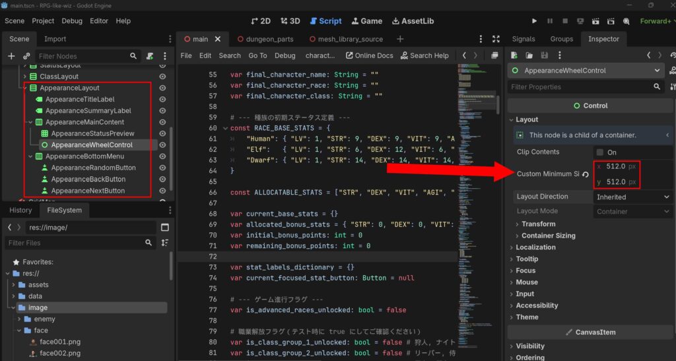The width and height of the screenshot is (676, 361).
Task: Toggle FileSystem split mode
Action: [x=164, y=227]
